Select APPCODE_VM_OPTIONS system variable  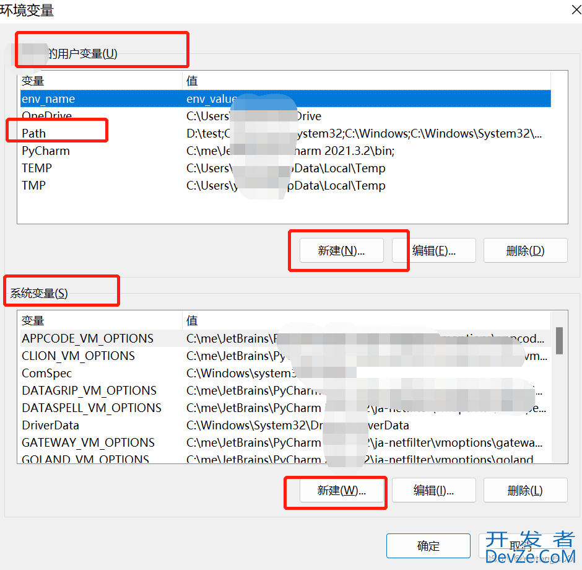pyautogui.click(x=285, y=338)
